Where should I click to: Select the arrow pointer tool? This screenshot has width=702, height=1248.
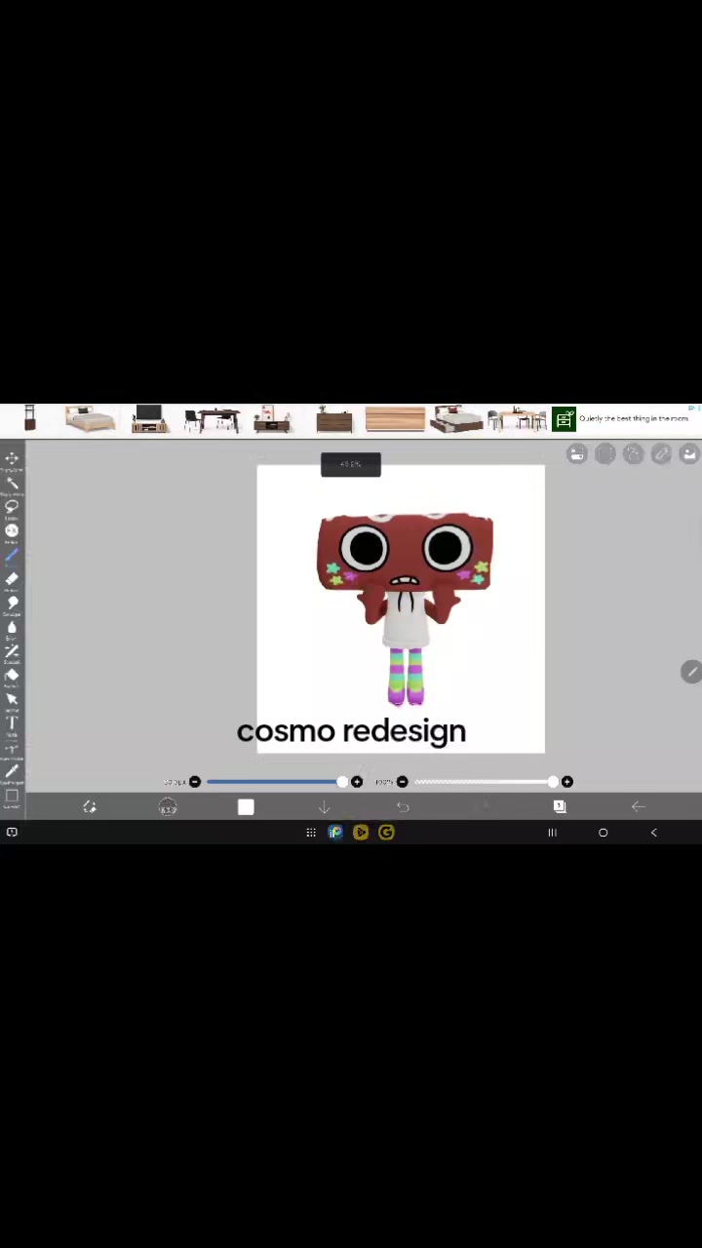tap(12, 699)
